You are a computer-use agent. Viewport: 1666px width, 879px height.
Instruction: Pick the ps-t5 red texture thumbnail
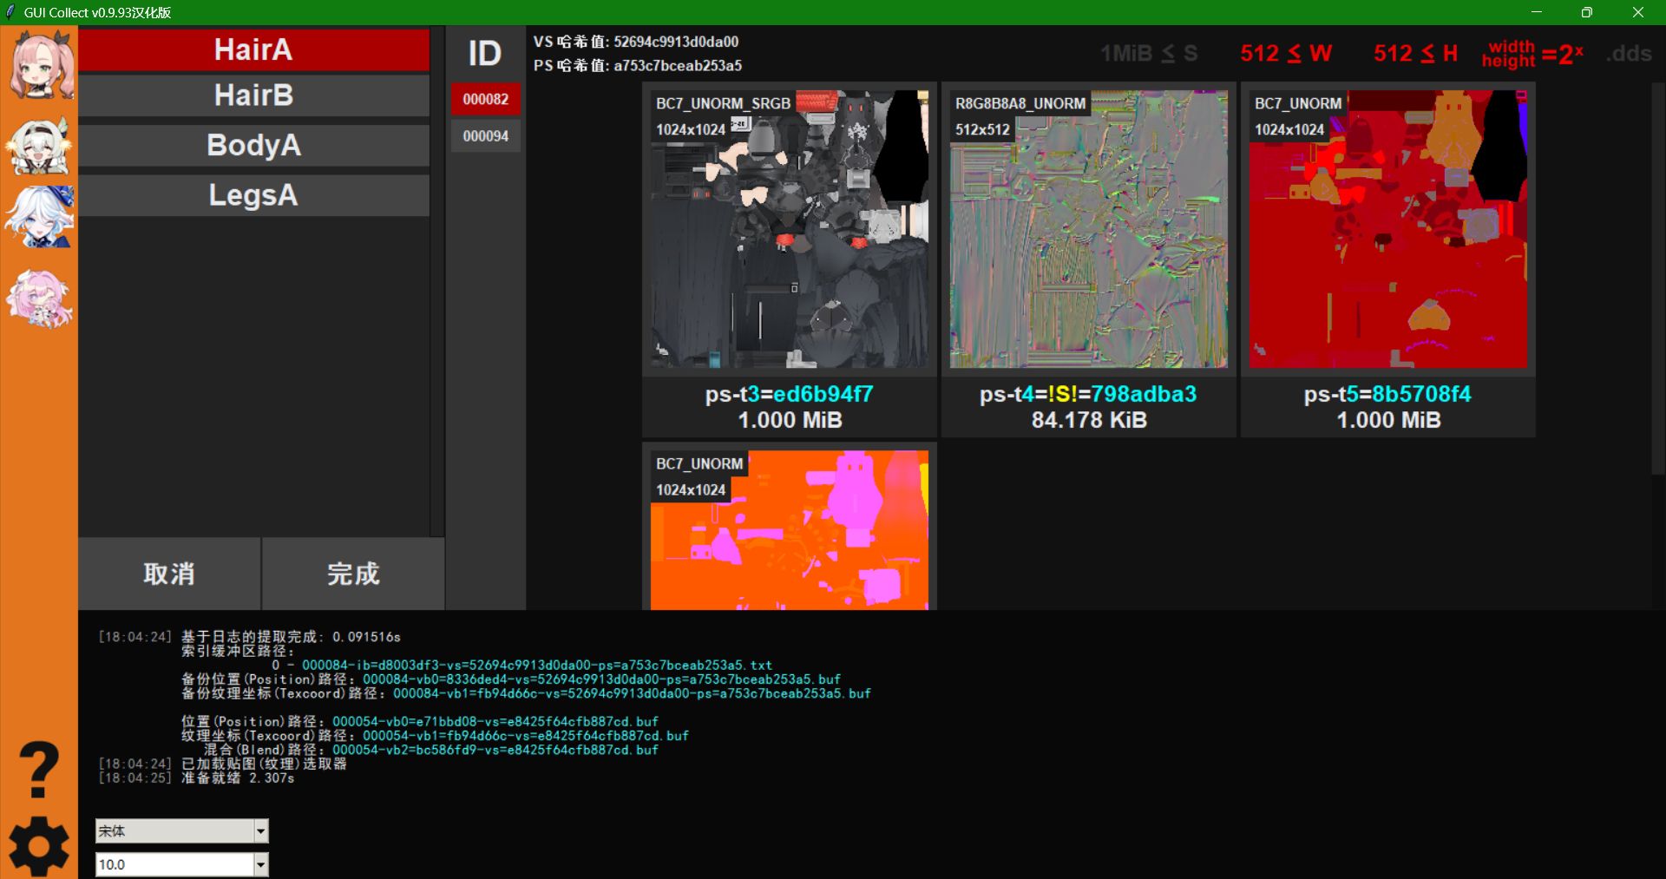tap(1387, 230)
